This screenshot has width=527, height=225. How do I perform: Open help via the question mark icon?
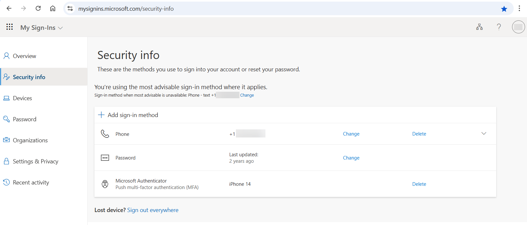(499, 27)
